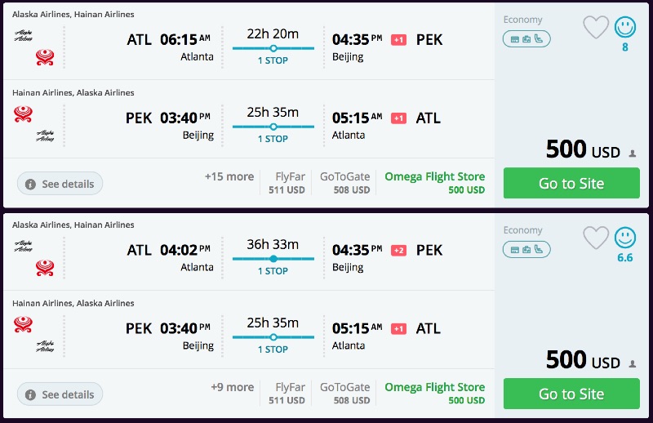Click Alaska Airlines logo on first flight
Screen dimensions: 653x423
(23, 36)
